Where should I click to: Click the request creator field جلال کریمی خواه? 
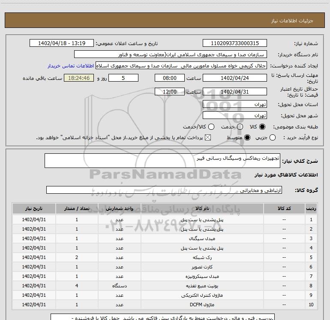point(181,65)
